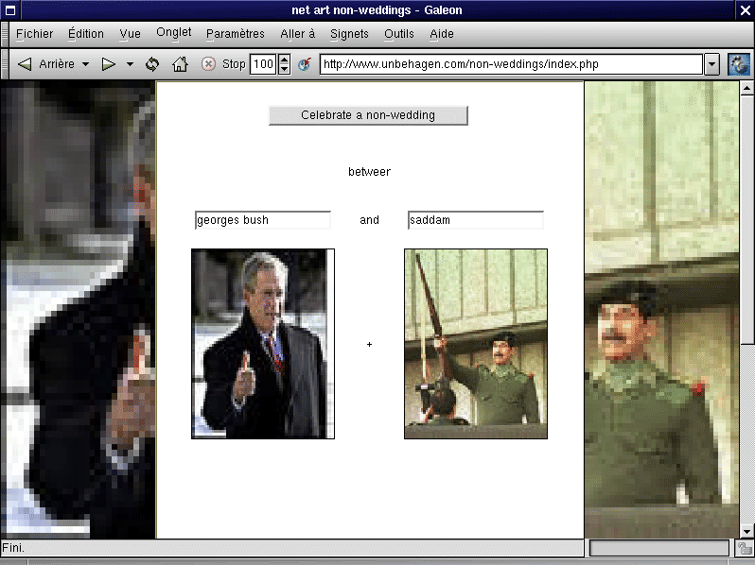Open the Signets menu

[349, 34]
